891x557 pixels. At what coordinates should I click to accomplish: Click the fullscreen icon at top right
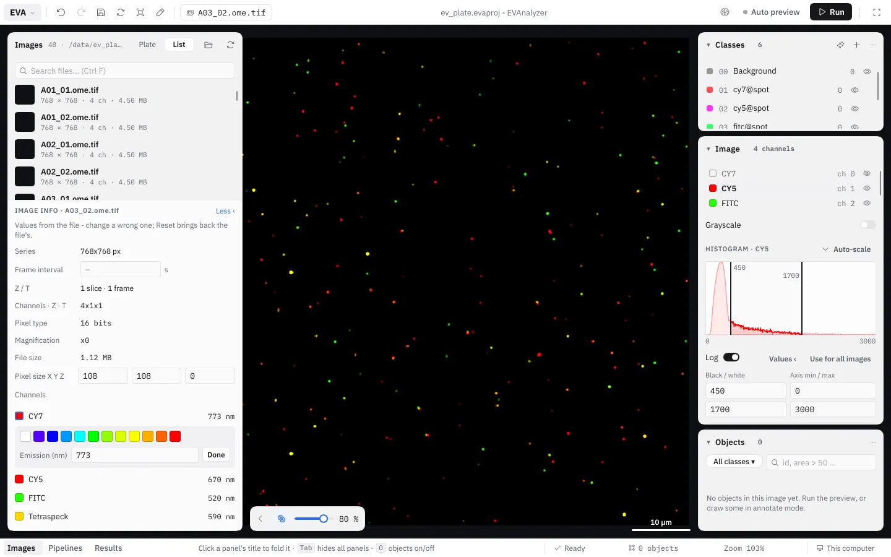[x=877, y=12]
